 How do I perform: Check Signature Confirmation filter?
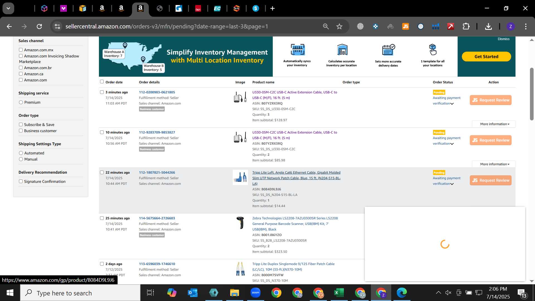21,181
